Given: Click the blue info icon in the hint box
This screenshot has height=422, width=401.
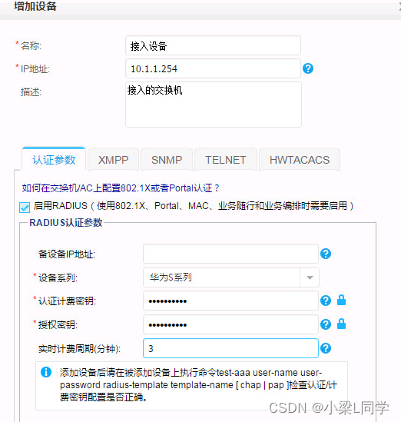Looking at the screenshot, I should click(46, 372).
